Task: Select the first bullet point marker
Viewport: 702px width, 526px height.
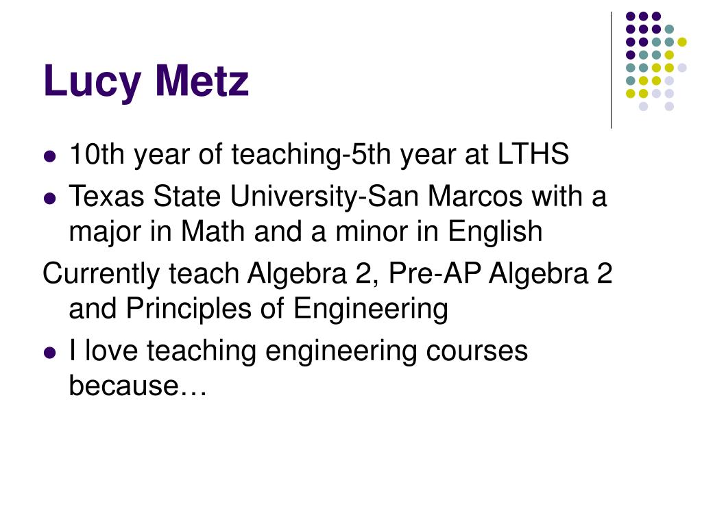Action: pos(50,157)
